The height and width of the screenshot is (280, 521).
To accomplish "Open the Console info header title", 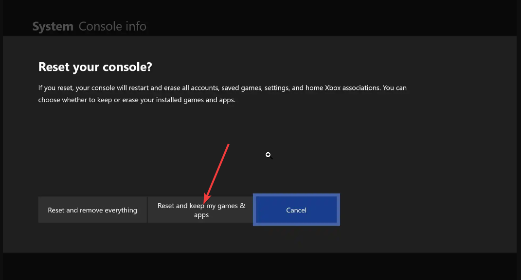I will point(112,26).
